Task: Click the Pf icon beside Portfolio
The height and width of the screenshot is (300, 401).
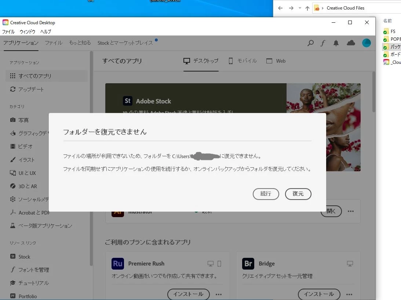Action: click(12, 296)
